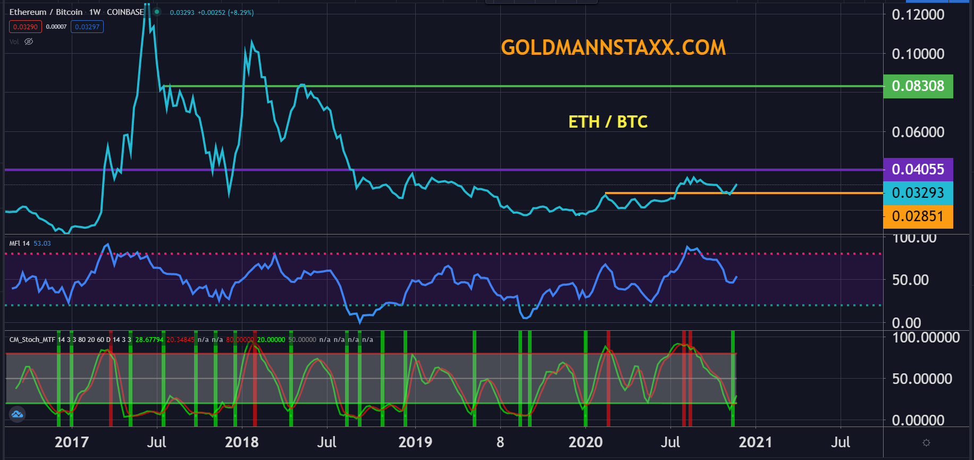Click the 2021 label on time axis
Viewport: 974px width, 460px height.
coord(755,442)
